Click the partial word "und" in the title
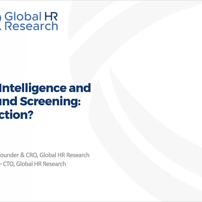The image size is (202, 202). (9, 102)
